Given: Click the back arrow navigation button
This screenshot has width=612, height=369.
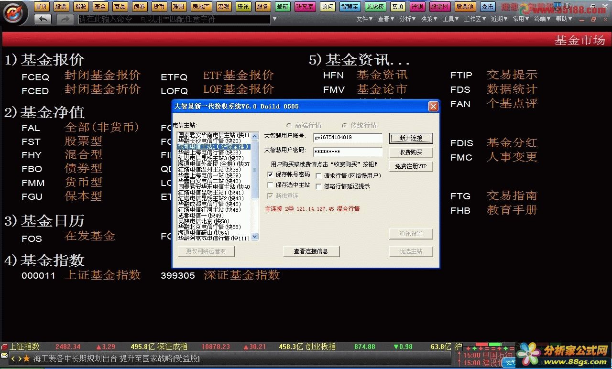Looking at the screenshot, I should (43, 19).
